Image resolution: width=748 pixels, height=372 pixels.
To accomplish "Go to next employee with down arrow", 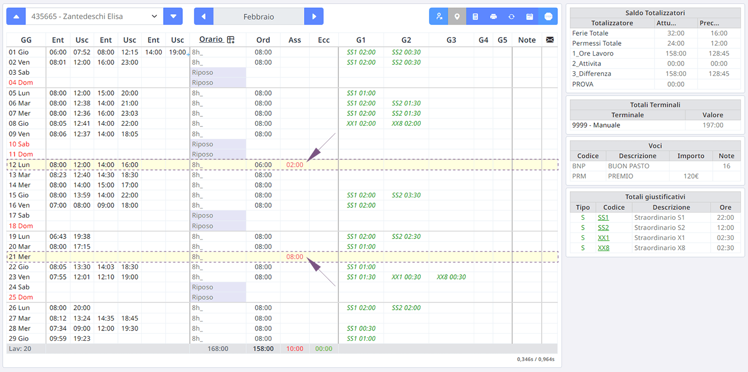I will pos(173,16).
